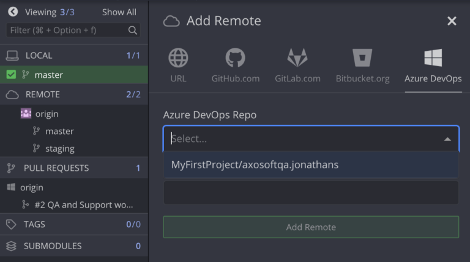The image size is (470, 262).
Task: Choose the GitLab.com fox icon
Action: pyautogui.click(x=297, y=58)
